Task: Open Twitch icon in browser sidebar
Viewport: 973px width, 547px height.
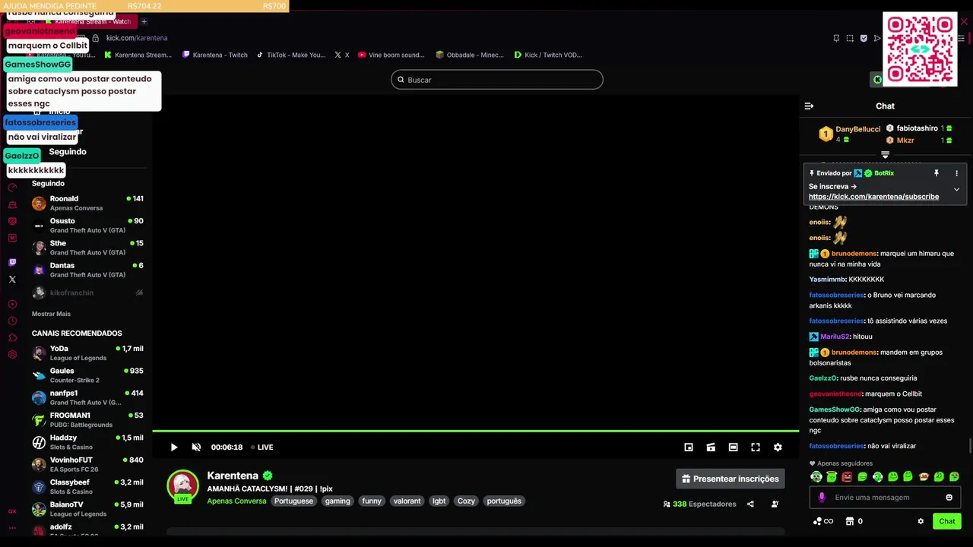Action: point(12,262)
